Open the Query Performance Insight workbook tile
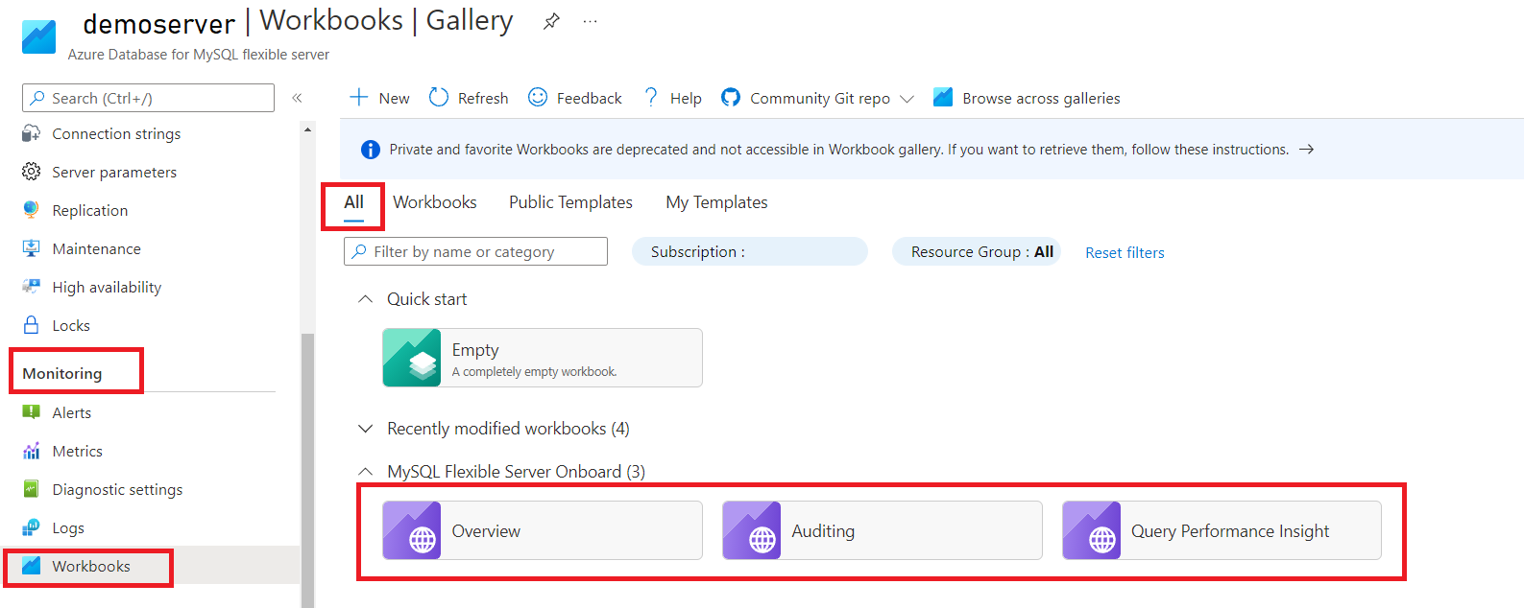1524x608 pixels. click(x=1221, y=530)
